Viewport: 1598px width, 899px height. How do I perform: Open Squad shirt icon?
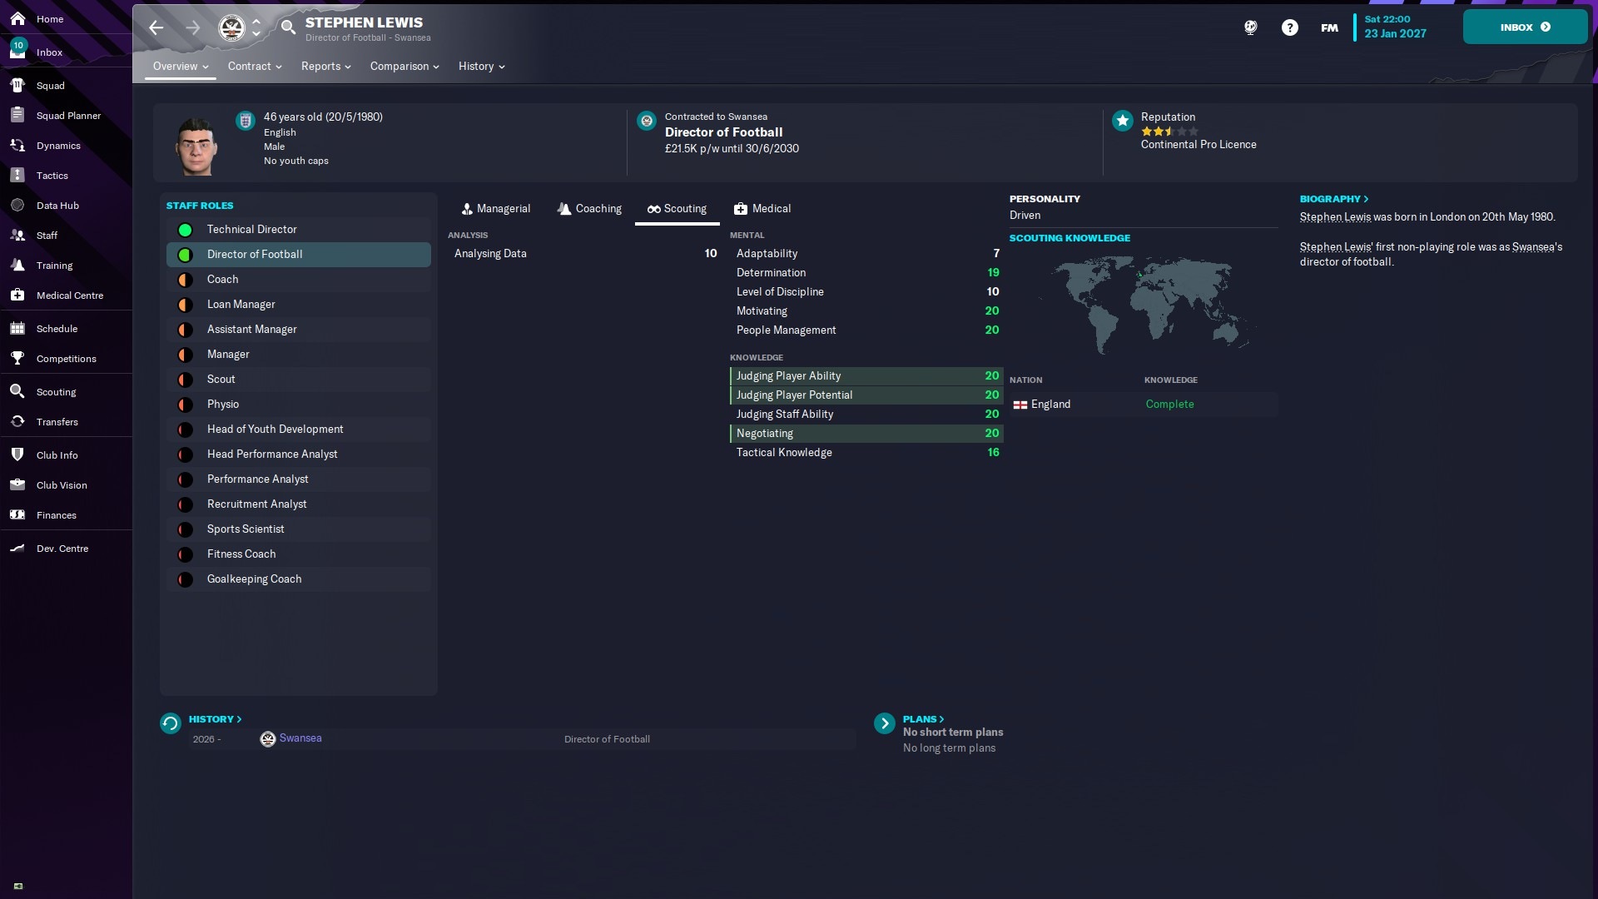coord(17,85)
